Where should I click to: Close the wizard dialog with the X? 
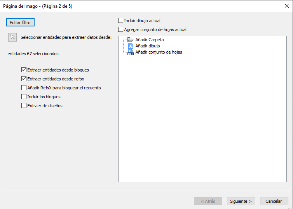(287, 6)
